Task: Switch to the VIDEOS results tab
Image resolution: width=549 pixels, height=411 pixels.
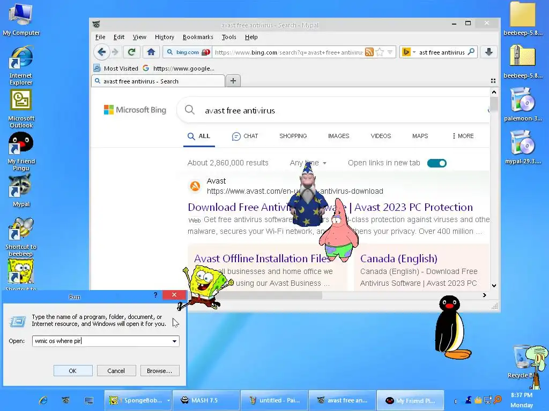Action: click(381, 136)
